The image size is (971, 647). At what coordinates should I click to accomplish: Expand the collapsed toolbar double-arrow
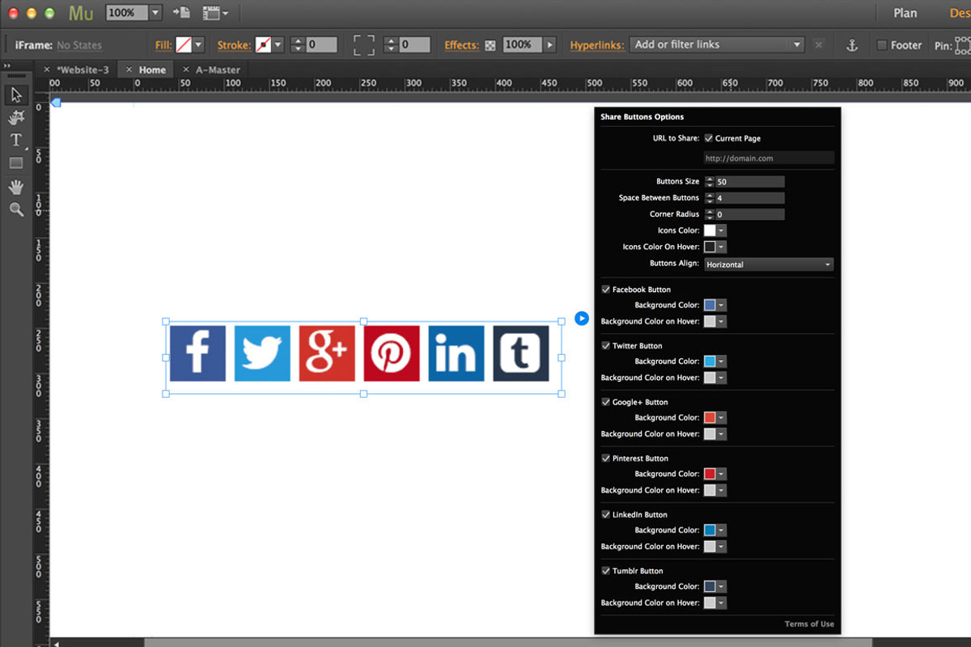(x=6, y=66)
